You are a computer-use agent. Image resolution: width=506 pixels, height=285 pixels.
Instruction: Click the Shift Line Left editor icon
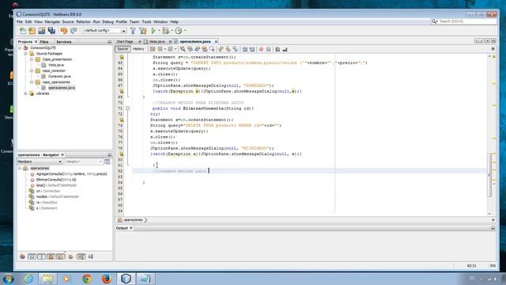tap(244, 49)
